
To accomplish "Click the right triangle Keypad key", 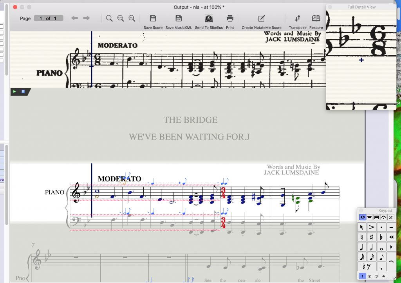I will (x=391, y=247).
